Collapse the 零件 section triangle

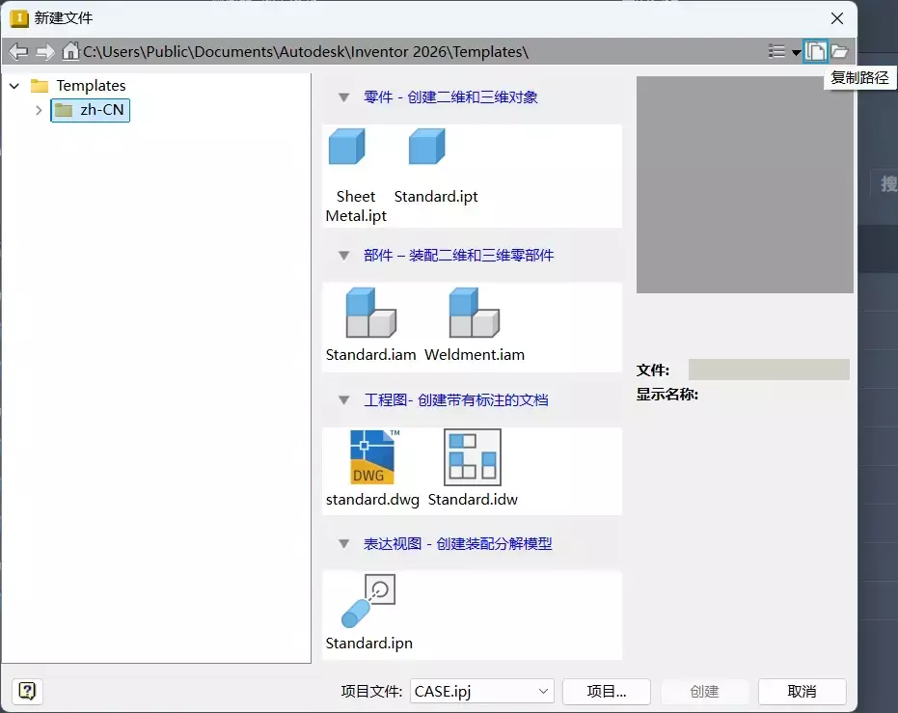343,97
